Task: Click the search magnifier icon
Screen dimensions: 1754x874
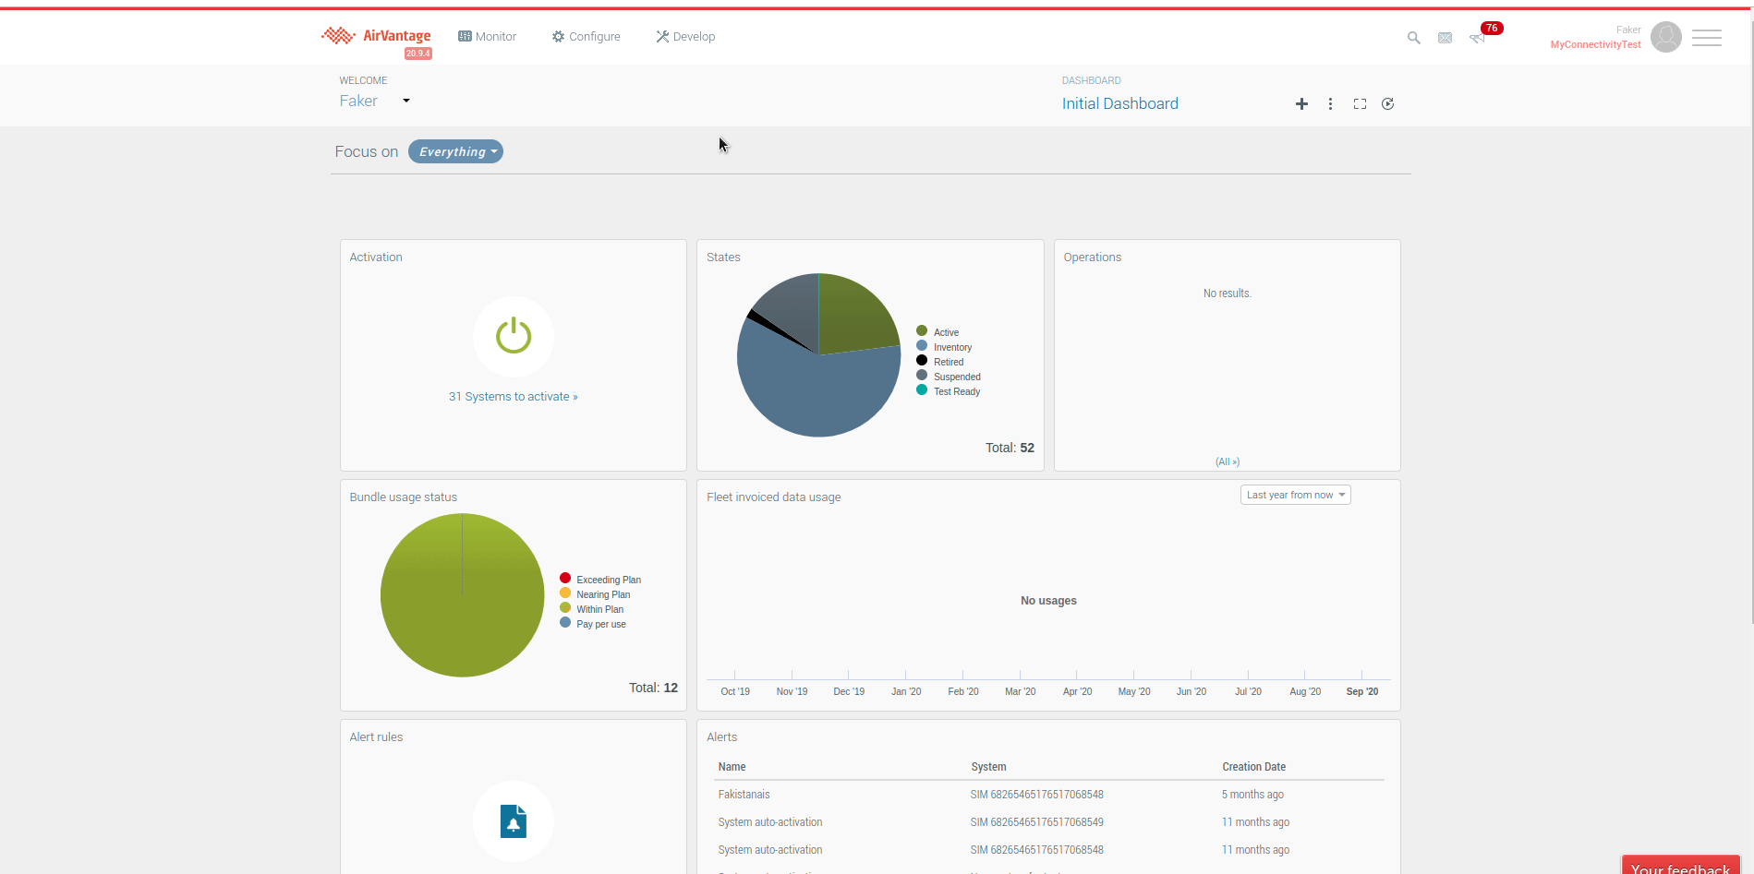Action: pyautogui.click(x=1413, y=38)
